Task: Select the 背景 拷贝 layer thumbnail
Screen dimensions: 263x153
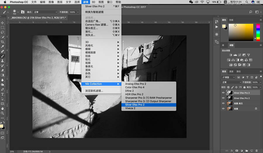Action: click(x=229, y=103)
